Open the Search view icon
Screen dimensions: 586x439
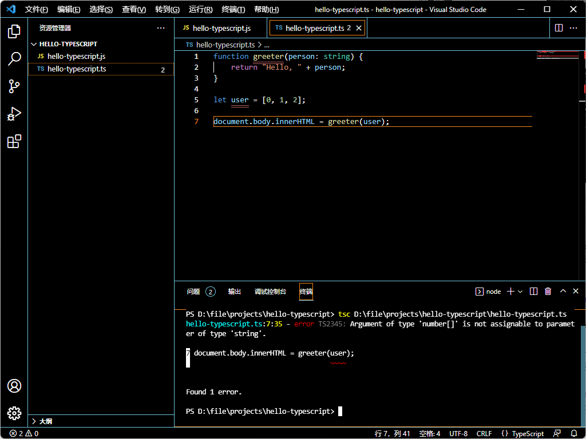click(x=14, y=59)
